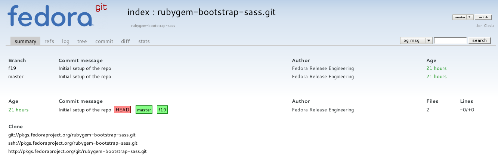Open the f19 branch link
The height and width of the screenshot is (157, 498).
coord(12,68)
